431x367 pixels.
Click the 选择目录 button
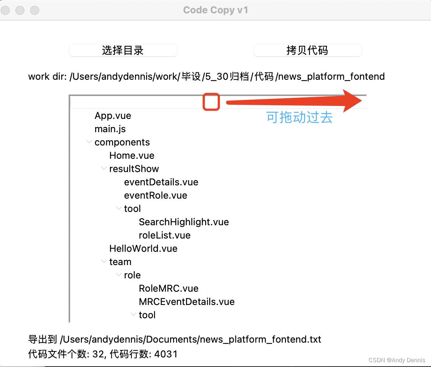[123, 50]
